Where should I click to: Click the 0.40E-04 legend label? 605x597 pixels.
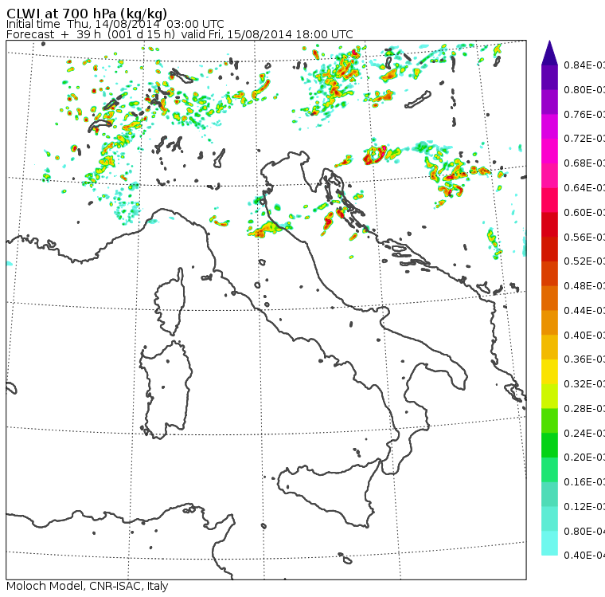tap(584, 556)
